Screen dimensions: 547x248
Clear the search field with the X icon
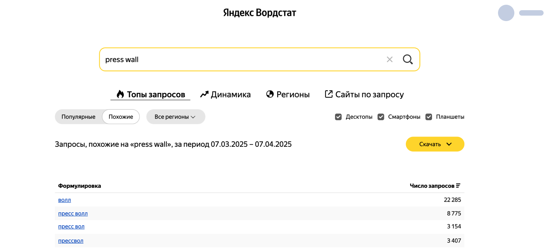pos(389,59)
